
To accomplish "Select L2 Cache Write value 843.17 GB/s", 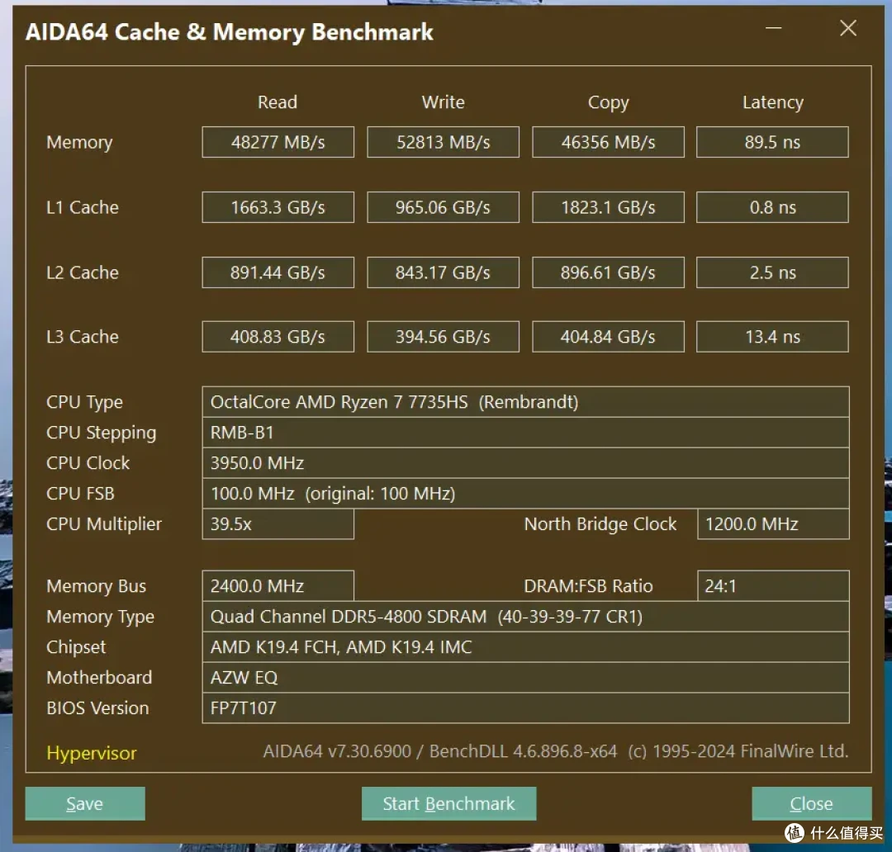I will click(444, 272).
